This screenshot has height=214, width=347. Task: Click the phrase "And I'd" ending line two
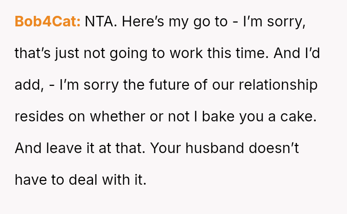click(x=296, y=53)
